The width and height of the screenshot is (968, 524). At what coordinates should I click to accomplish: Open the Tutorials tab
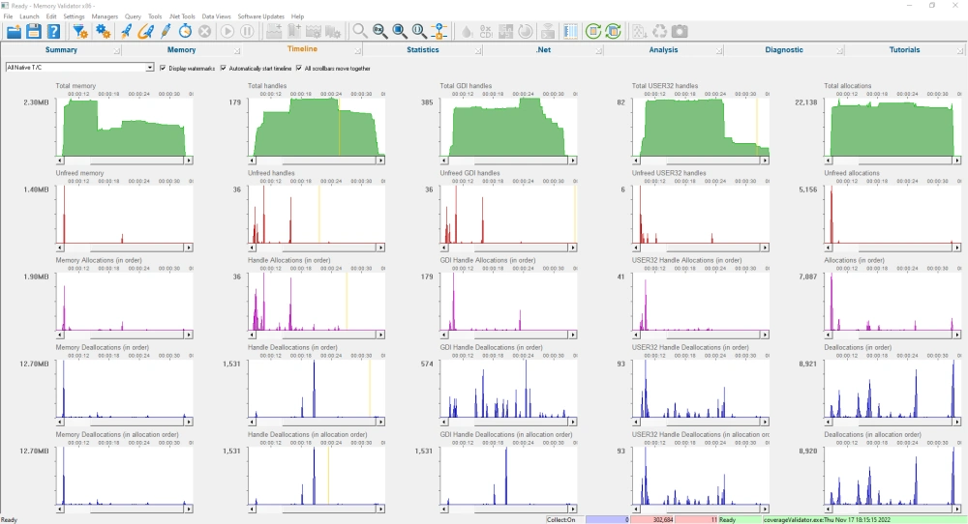[904, 50]
